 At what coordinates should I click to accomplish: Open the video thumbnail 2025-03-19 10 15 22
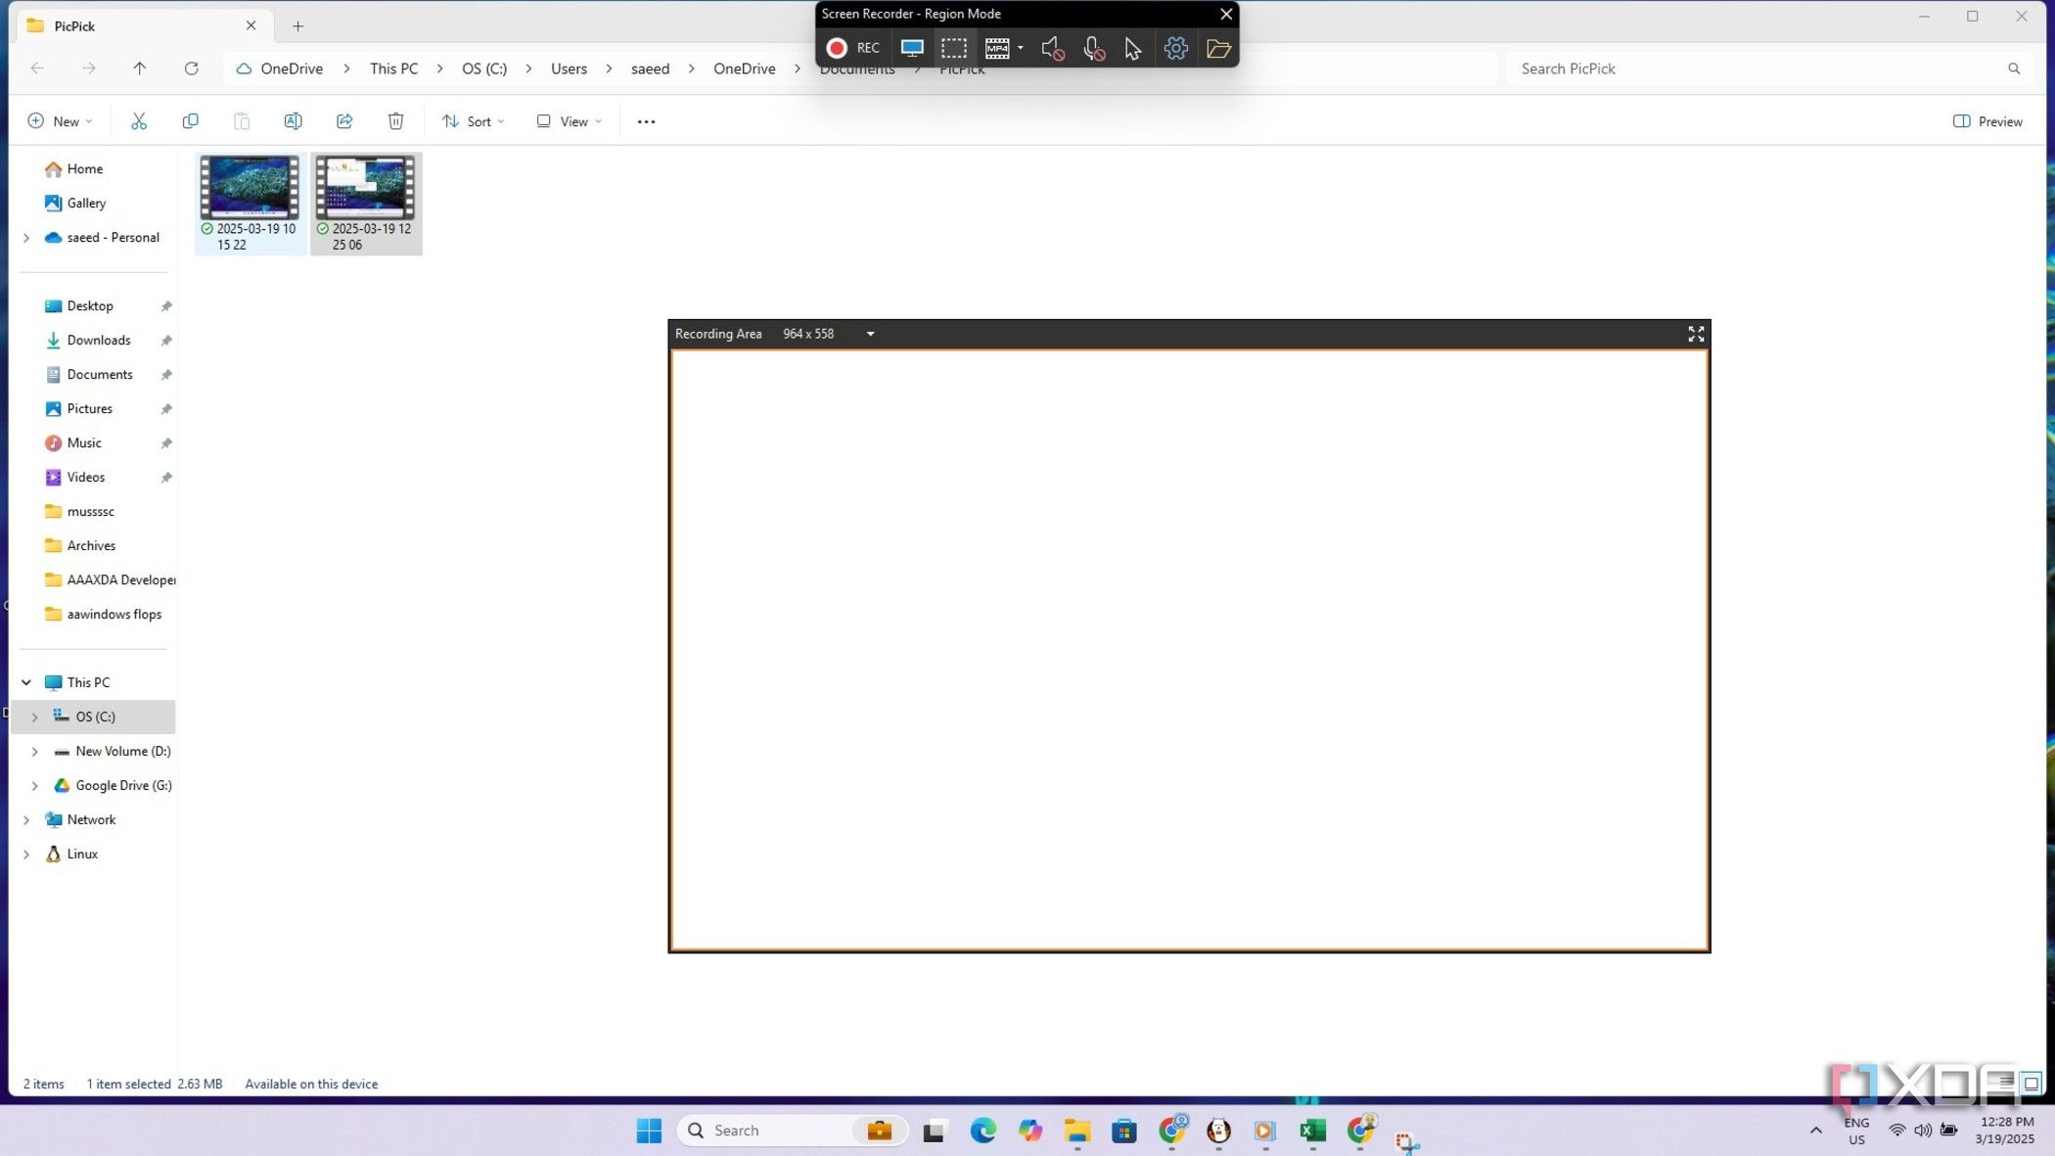tap(250, 188)
